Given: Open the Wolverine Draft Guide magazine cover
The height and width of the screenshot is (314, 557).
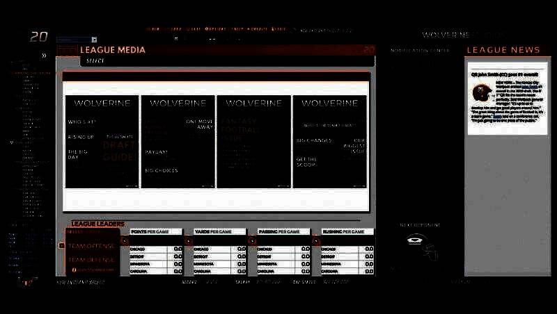Looking at the screenshot, I should (177, 142).
